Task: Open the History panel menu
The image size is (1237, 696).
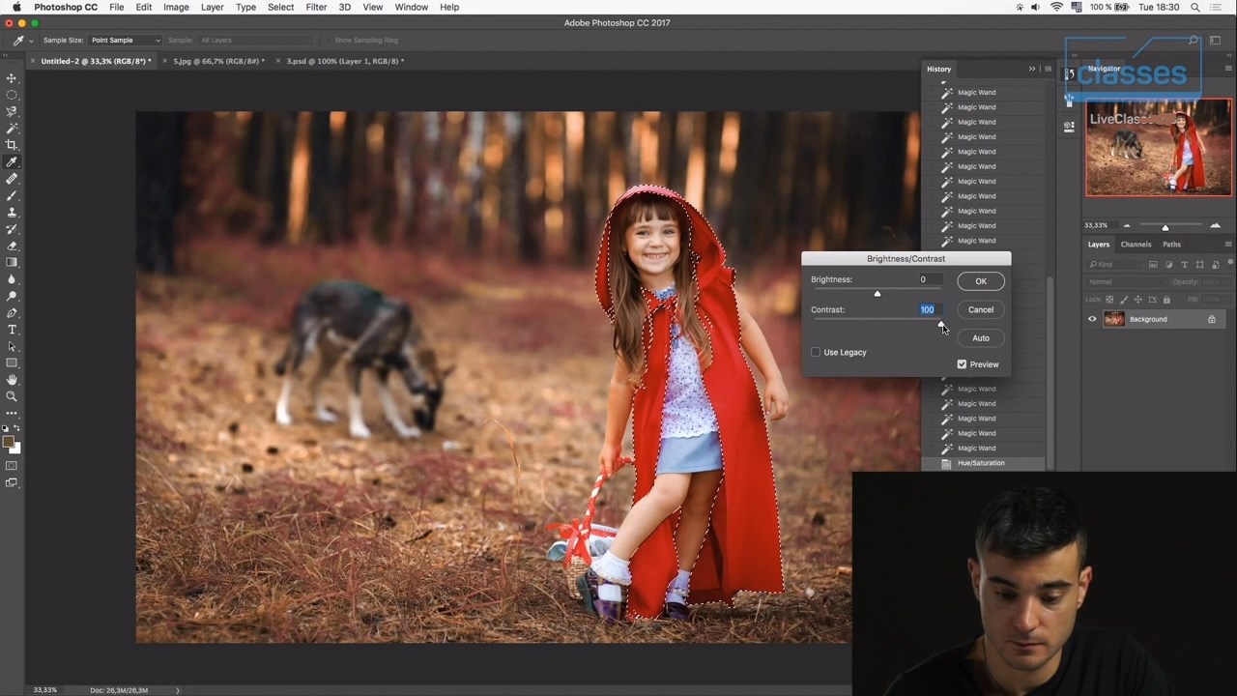Action: (1047, 69)
